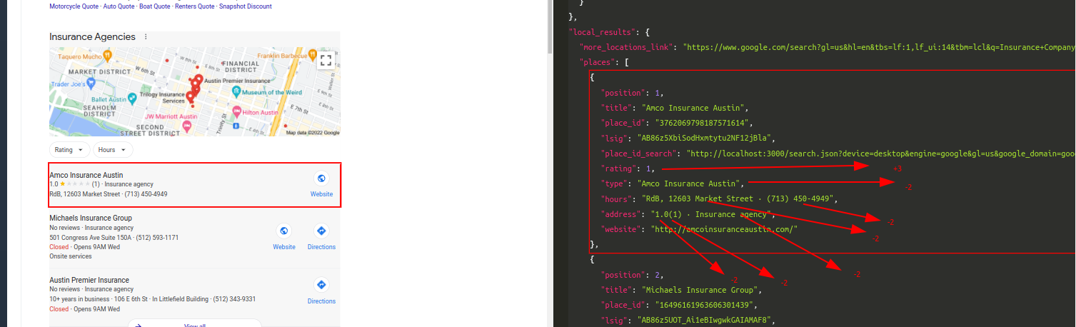Follow the Renters Quote link
Screen dimensions: 1076x327
[195, 6]
